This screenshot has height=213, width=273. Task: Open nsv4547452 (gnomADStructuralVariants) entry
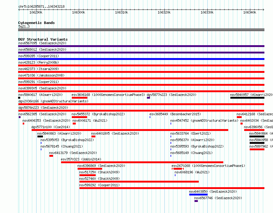[204, 120]
